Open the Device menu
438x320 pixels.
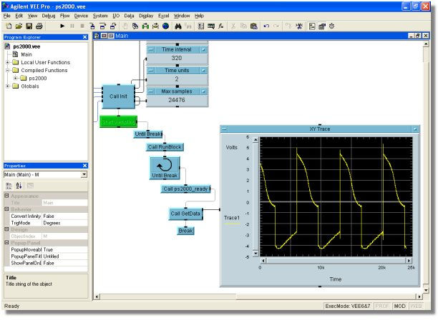[81, 16]
